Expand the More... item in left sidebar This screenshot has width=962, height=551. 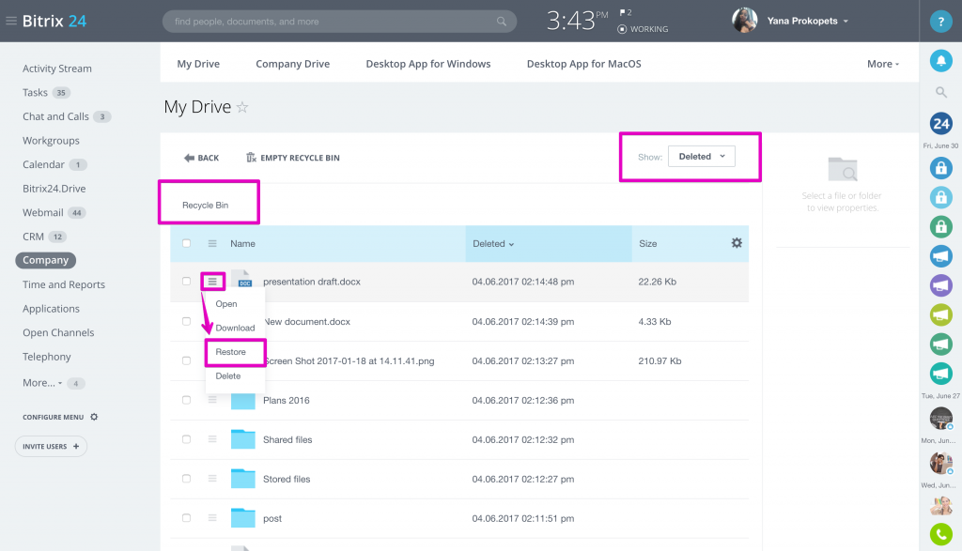(x=42, y=382)
